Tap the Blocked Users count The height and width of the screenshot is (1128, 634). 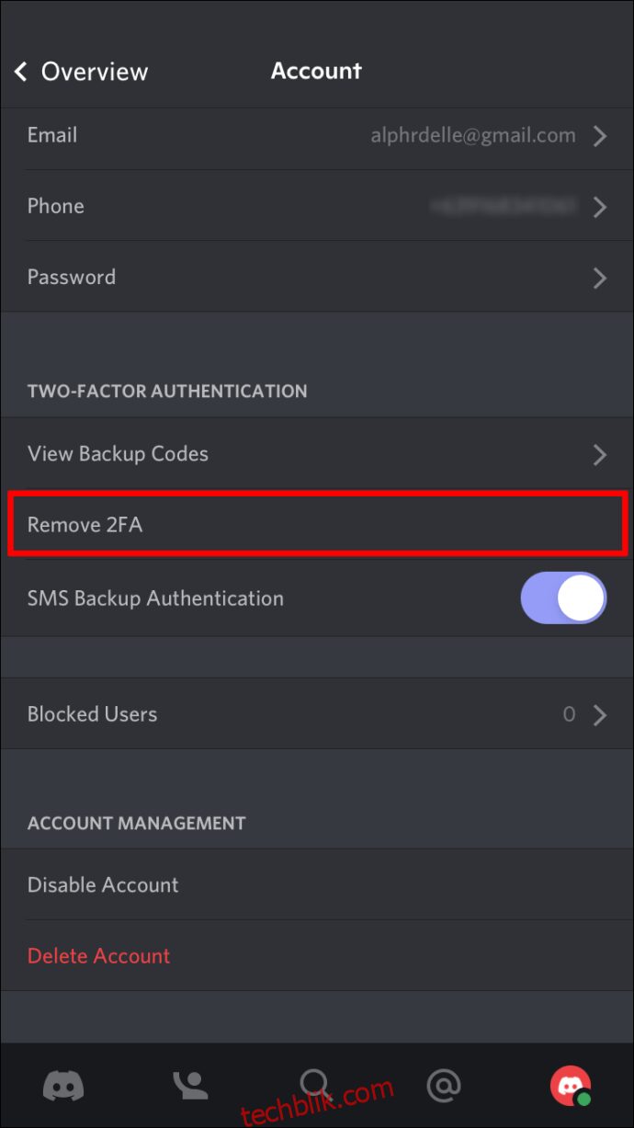(x=569, y=714)
